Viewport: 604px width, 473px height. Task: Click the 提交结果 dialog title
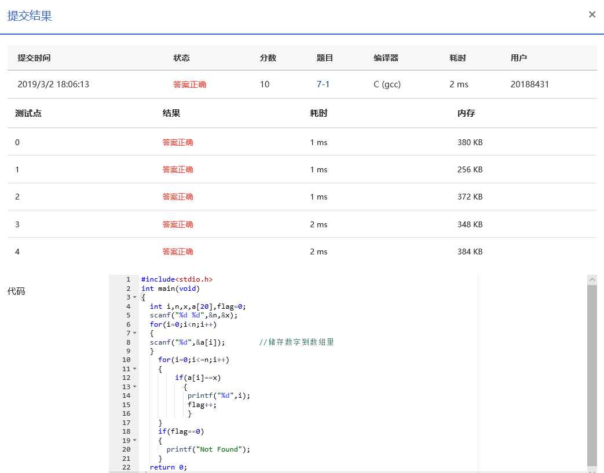pos(30,16)
